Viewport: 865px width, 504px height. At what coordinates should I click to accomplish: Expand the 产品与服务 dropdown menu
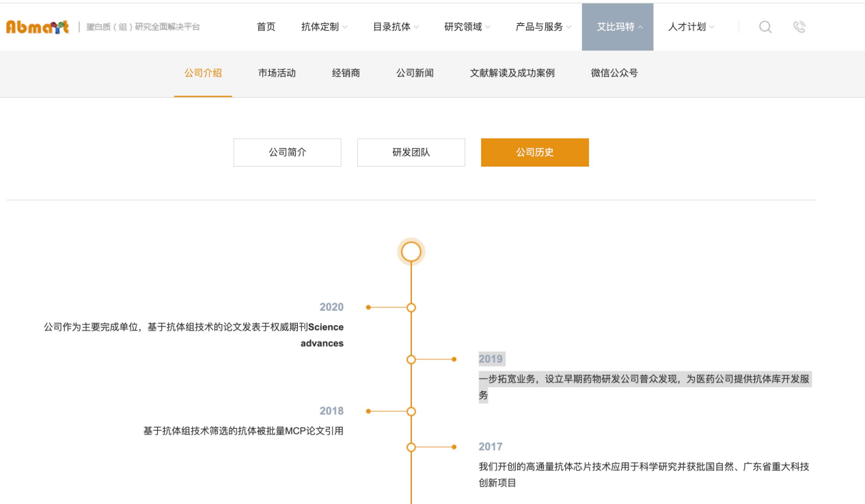(x=544, y=27)
